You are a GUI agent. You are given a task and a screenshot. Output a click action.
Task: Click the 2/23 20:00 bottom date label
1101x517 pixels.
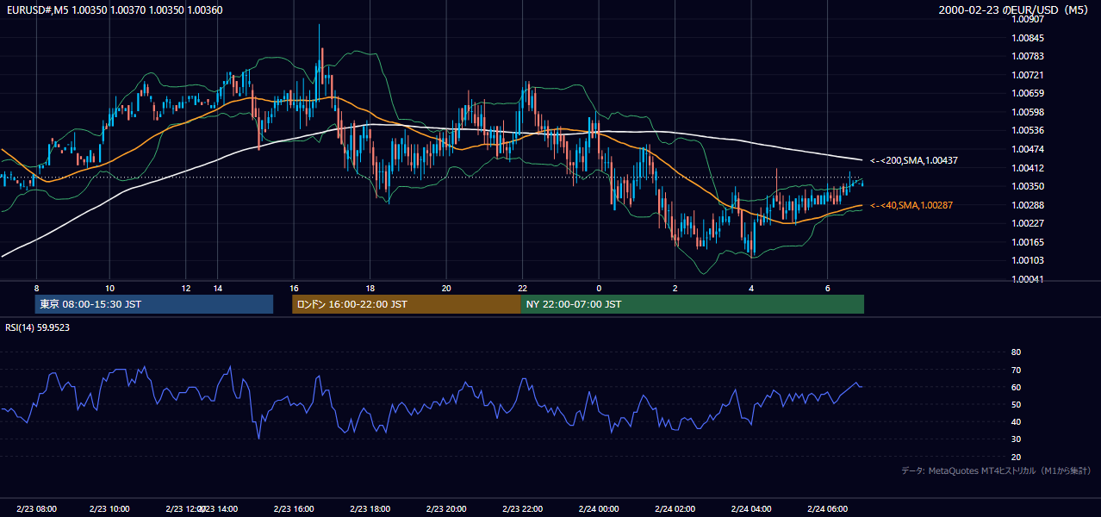[x=446, y=508]
